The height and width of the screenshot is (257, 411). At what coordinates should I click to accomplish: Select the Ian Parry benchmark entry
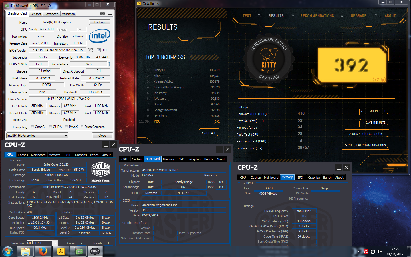[183, 93]
